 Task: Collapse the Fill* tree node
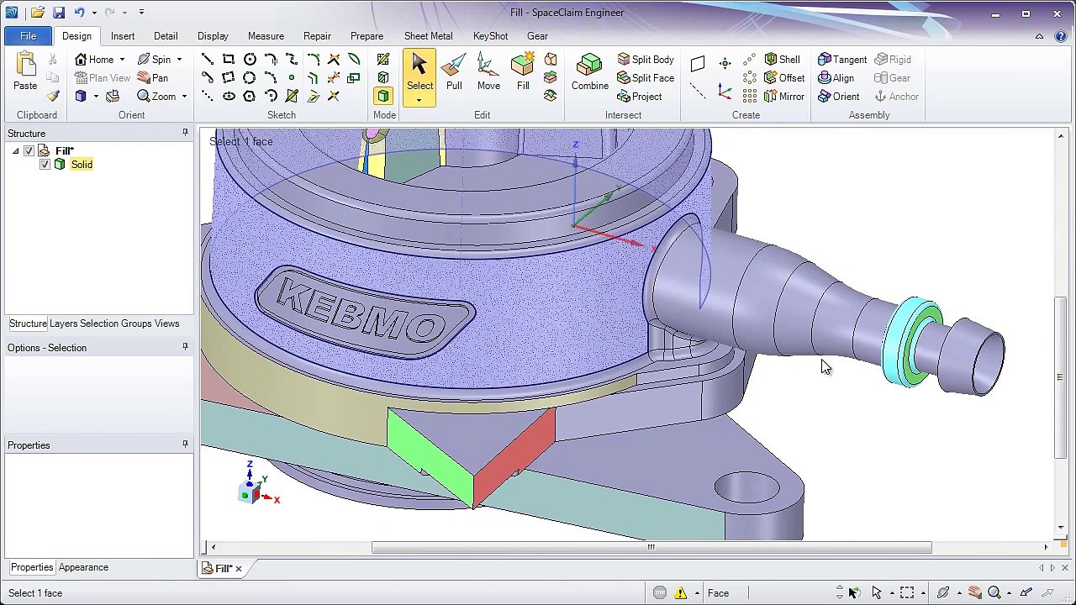point(15,151)
